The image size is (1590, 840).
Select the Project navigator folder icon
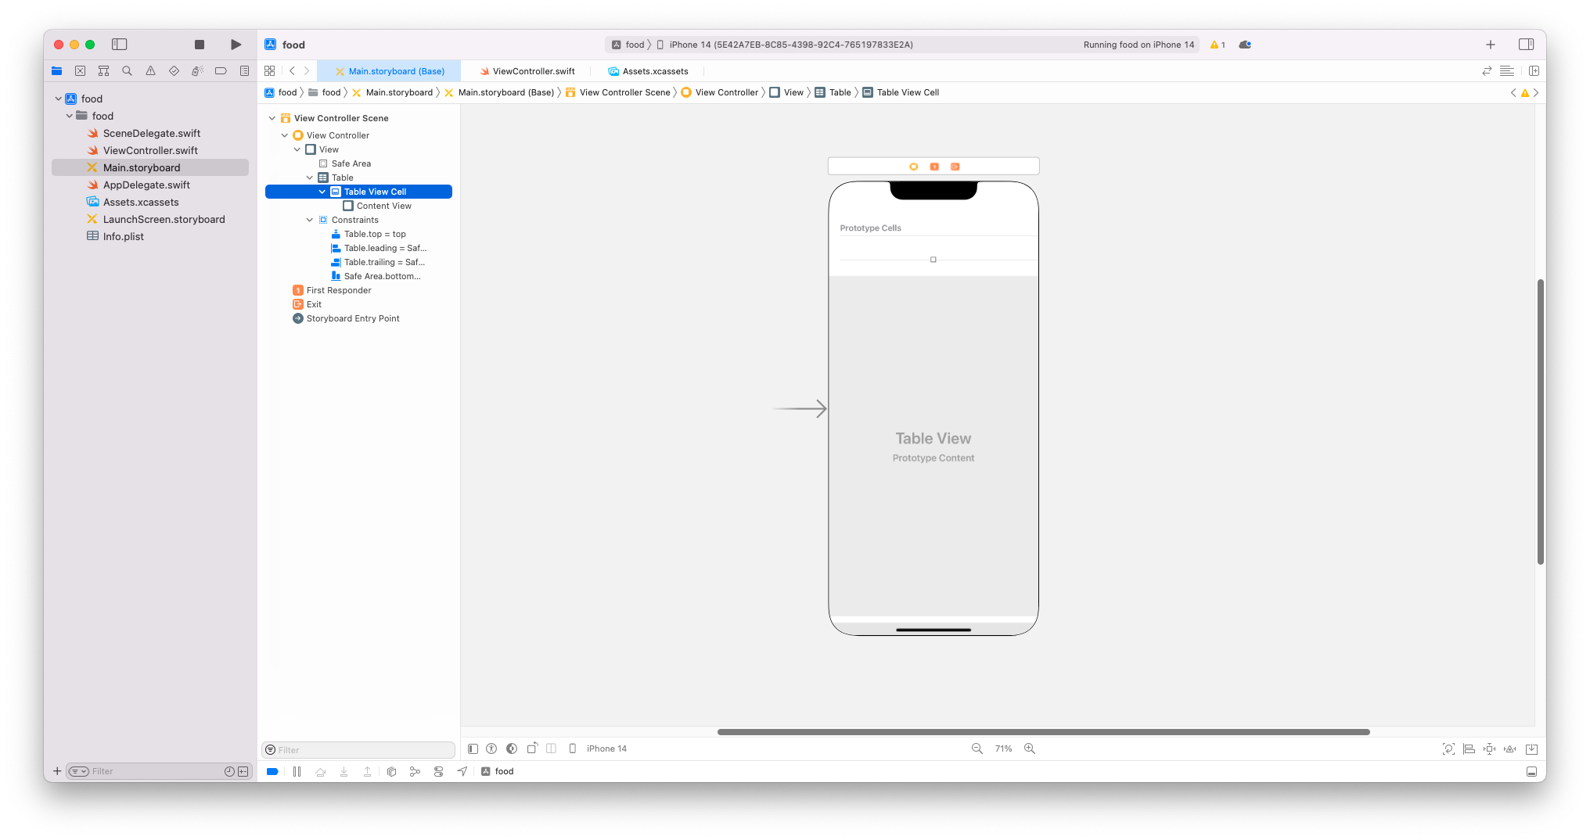(x=57, y=71)
